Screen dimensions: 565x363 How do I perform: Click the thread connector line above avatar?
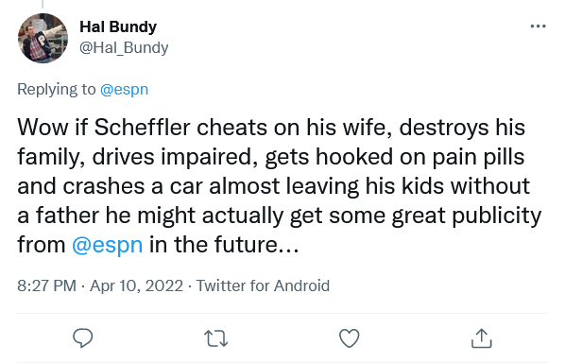click(x=43, y=4)
